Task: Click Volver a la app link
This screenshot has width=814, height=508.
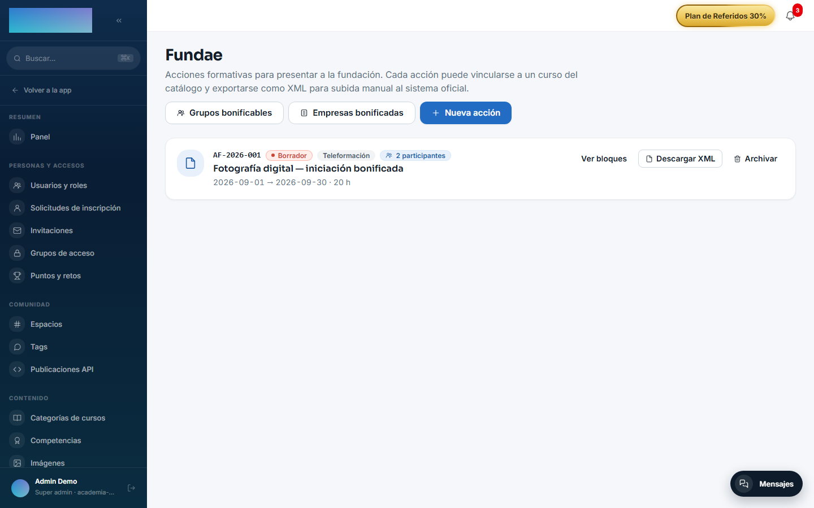Action: click(x=47, y=90)
